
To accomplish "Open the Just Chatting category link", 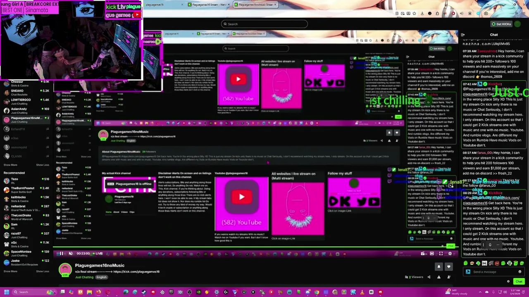I will pyautogui.click(x=84, y=277).
